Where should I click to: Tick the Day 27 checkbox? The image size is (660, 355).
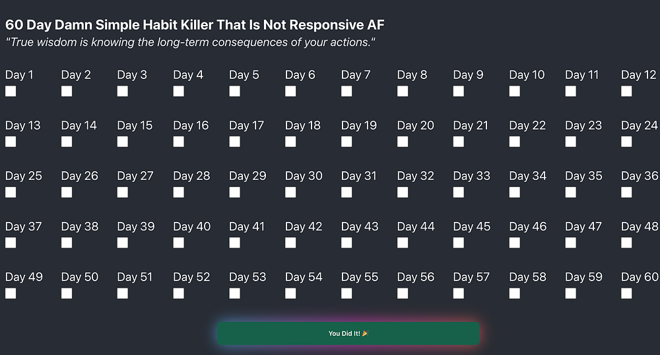123,192
